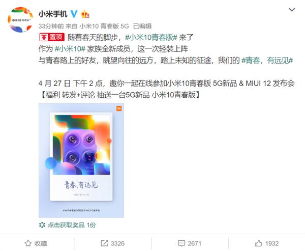
Task: Click the comment bubble icon
Action: [181, 243]
